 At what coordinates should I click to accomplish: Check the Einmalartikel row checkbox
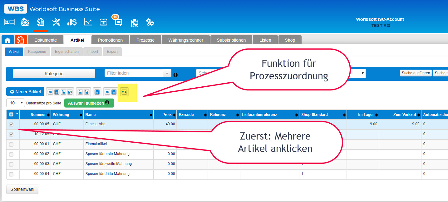11,145
